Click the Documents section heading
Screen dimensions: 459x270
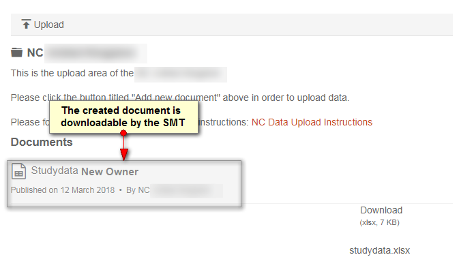pyautogui.click(x=42, y=142)
